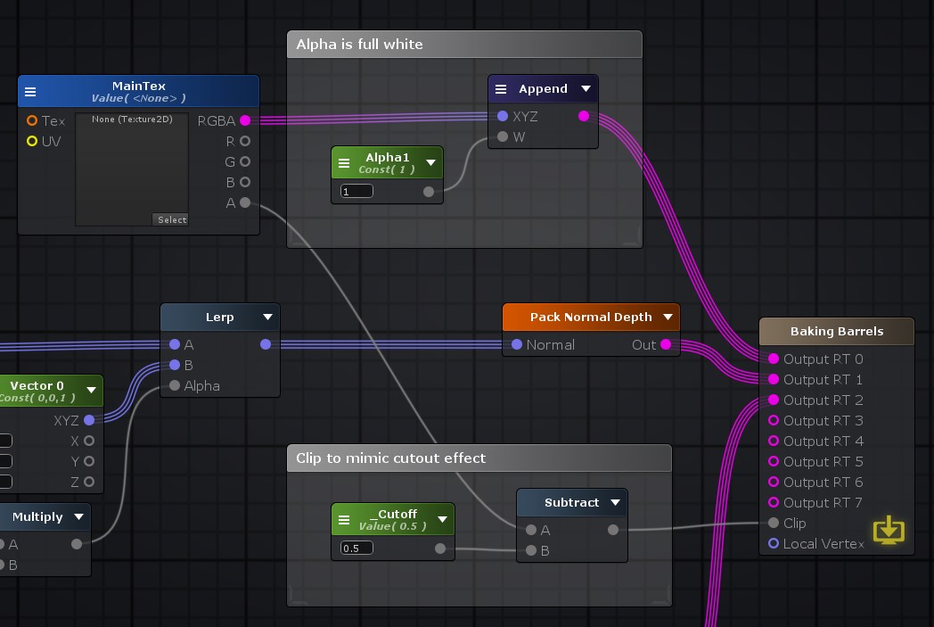Viewport: 934px width, 627px height.
Task: Click the _Cutoff value field showing 0.5
Action: 356,548
